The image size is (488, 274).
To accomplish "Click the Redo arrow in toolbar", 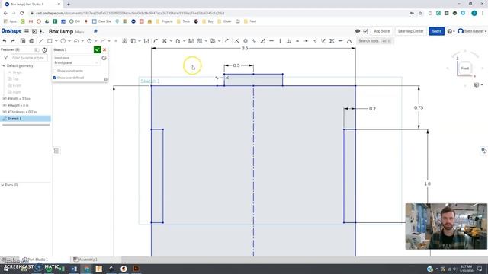I will [x=13, y=40].
